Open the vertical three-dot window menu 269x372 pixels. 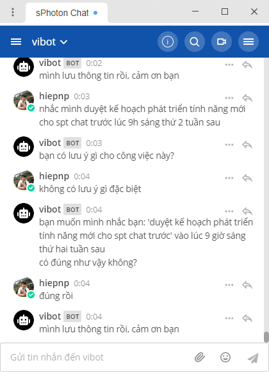(x=13, y=12)
